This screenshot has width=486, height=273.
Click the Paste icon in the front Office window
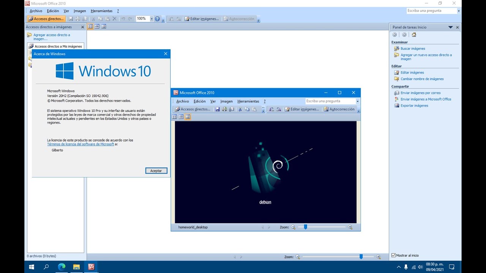coord(254,109)
